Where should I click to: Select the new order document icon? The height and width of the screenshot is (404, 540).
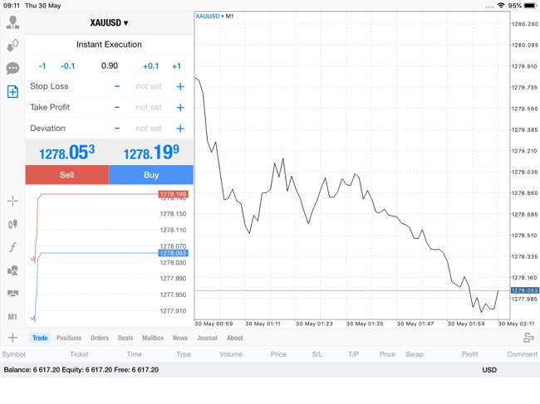point(12,92)
